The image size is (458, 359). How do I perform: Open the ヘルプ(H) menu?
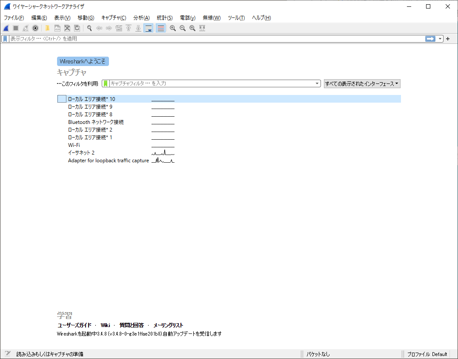(x=261, y=18)
